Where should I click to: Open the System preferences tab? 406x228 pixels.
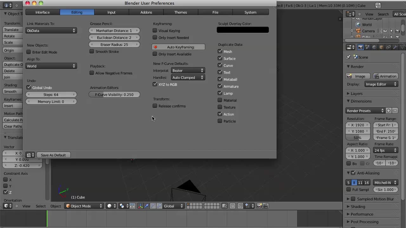[x=251, y=12]
